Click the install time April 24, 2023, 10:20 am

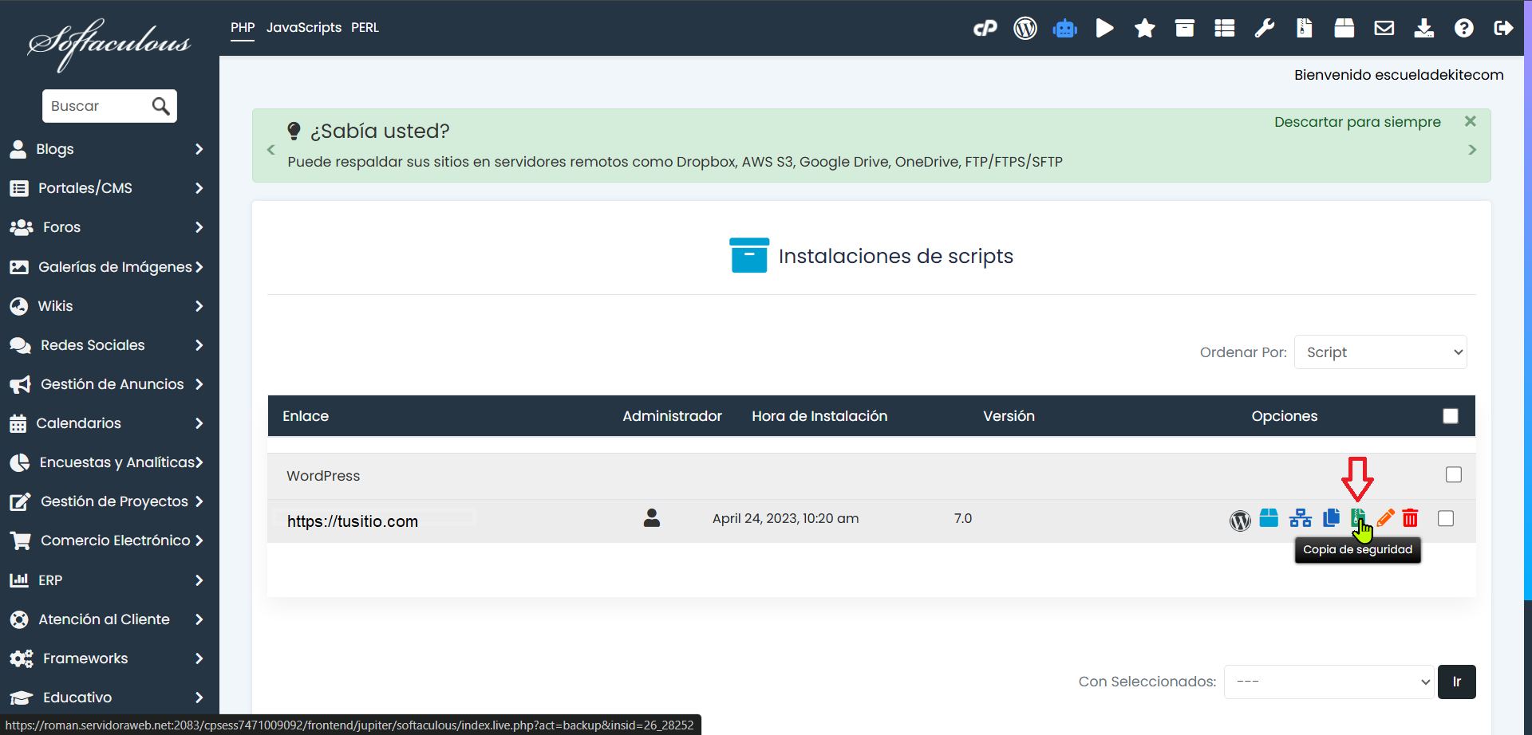[786, 518]
